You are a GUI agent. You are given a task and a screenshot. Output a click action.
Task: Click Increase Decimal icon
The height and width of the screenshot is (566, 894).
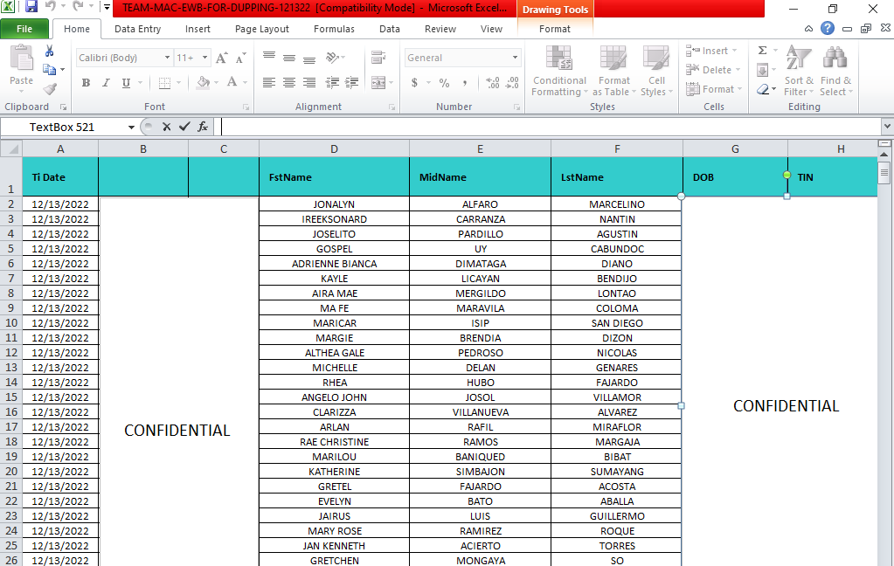(x=493, y=83)
